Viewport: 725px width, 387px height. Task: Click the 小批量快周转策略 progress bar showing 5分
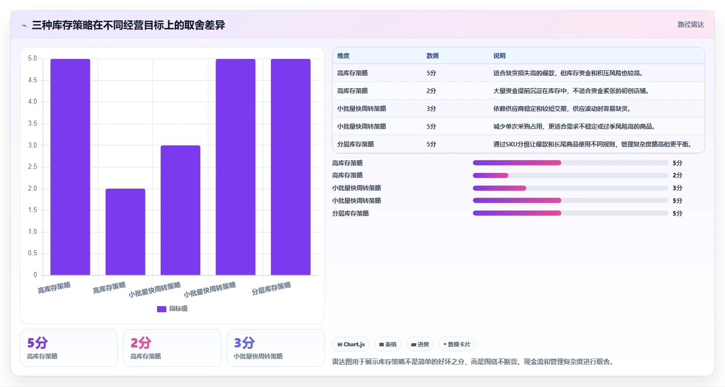pyautogui.click(x=570, y=201)
